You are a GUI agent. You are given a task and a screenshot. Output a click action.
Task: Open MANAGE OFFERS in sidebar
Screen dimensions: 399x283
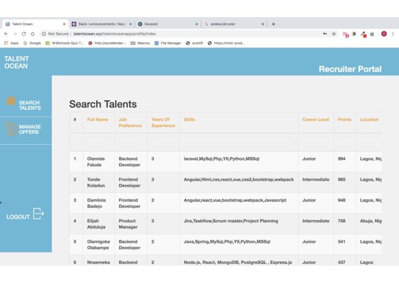point(30,129)
